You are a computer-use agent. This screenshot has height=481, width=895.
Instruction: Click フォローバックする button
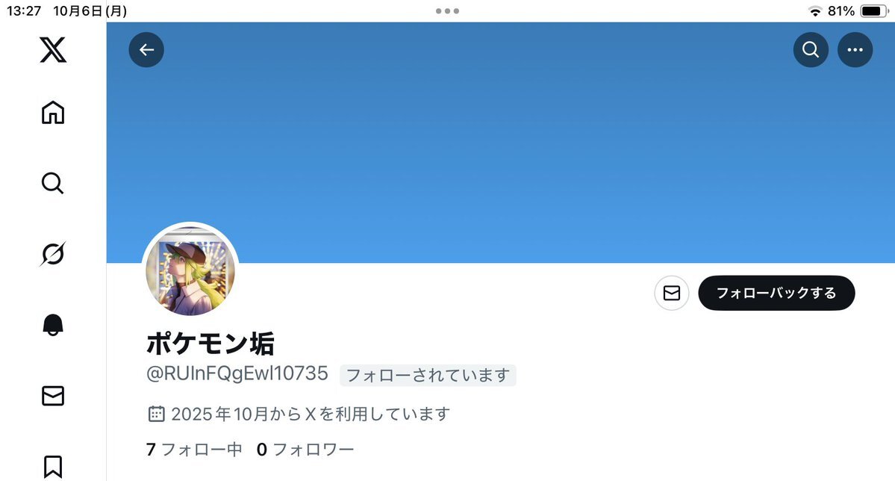click(776, 293)
